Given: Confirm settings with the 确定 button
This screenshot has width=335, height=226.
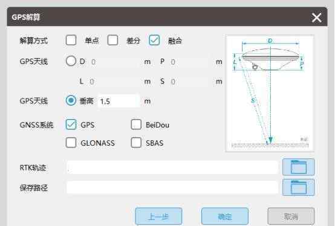Looking at the screenshot, I should pos(225,216).
